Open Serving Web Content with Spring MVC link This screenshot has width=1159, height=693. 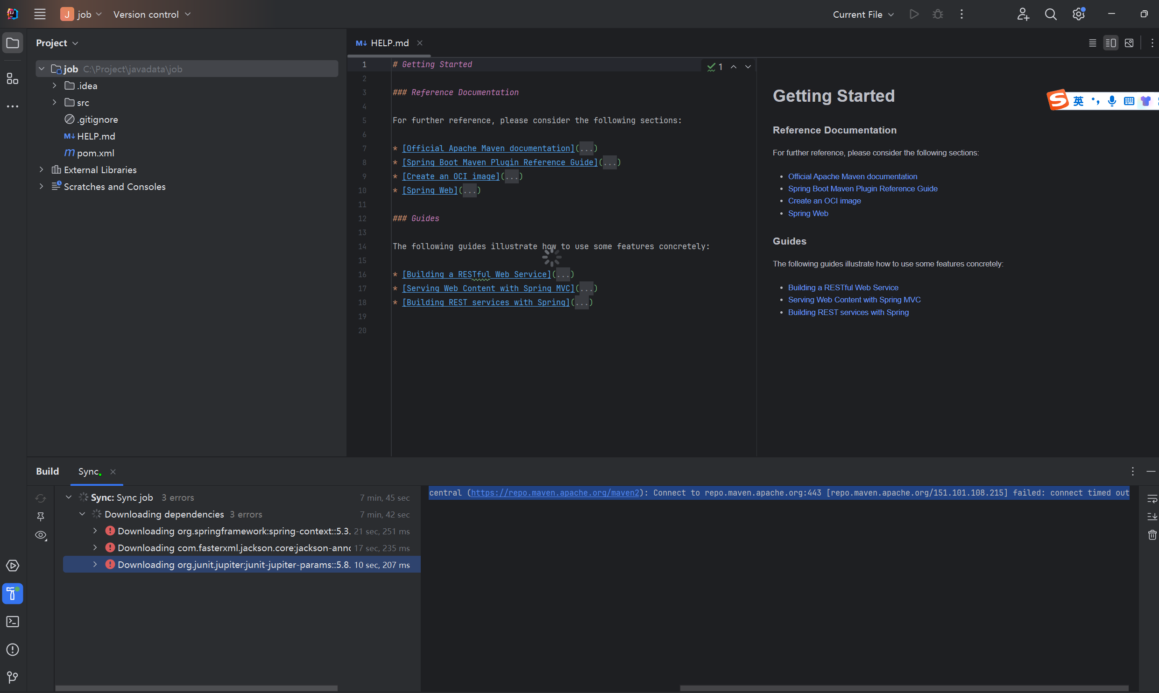pos(855,300)
